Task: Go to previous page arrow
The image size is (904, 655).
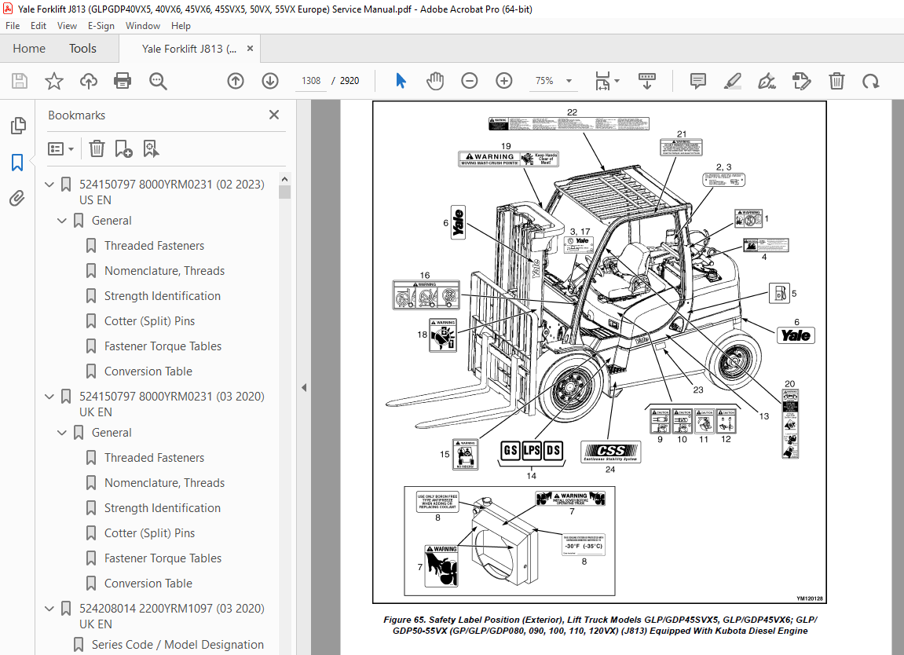Action: 235,81
